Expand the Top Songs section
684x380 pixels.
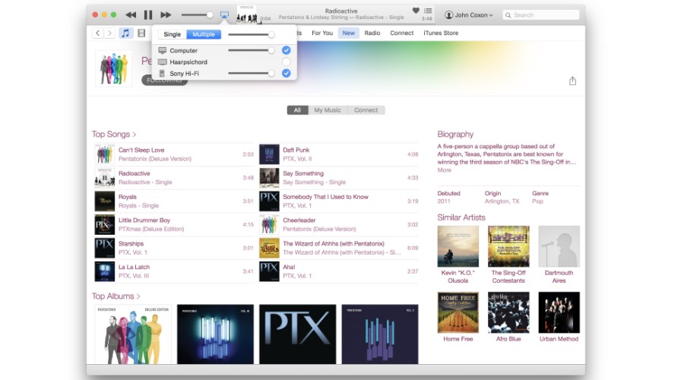[x=114, y=135]
